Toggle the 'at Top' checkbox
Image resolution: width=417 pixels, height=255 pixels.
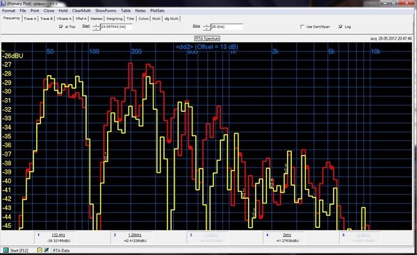[x=61, y=26]
